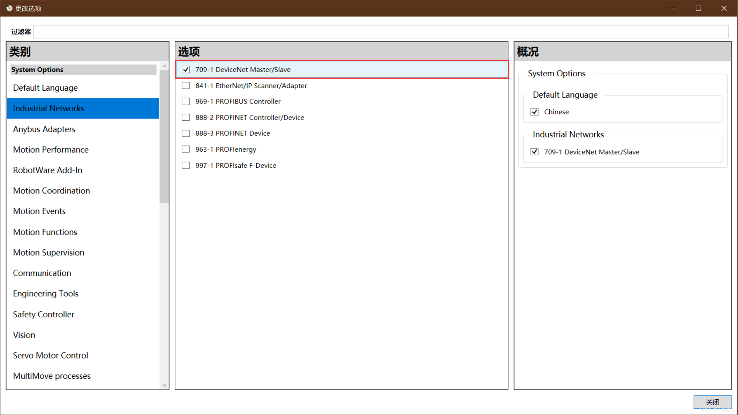Uncheck Chinese in overview panel
Viewport: 738px width, 415px height.
tap(534, 112)
